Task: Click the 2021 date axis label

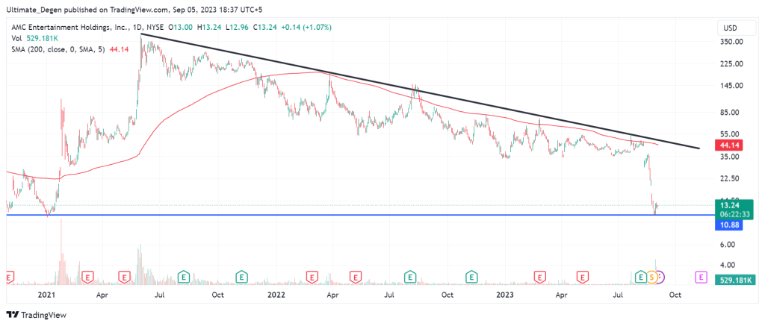Action: click(x=46, y=295)
